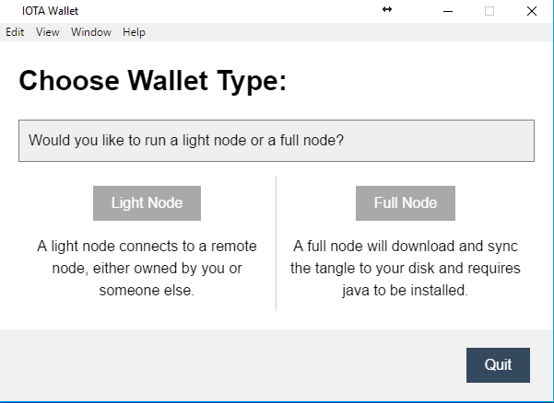Image resolution: width=554 pixels, height=403 pixels.
Task: Open the Window menu
Action: pos(91,32)
